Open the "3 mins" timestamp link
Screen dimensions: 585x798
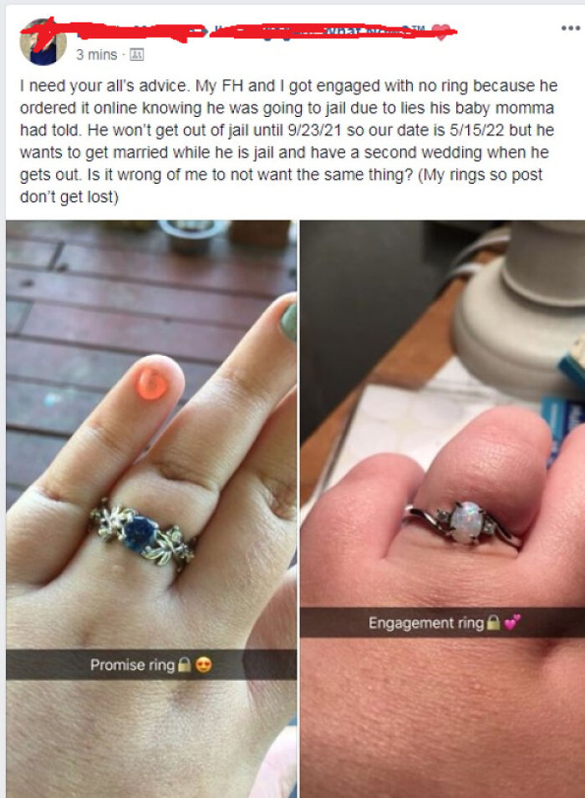coord(97,54)
